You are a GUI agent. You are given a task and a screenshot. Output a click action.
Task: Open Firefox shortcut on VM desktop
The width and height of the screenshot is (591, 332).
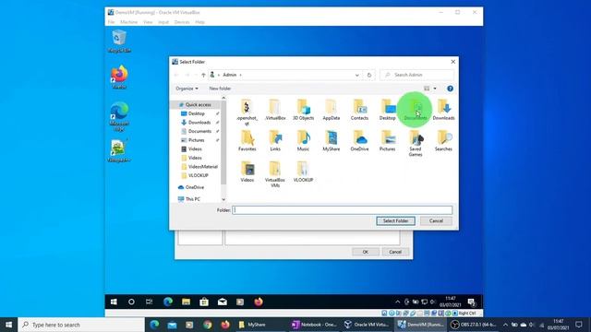click(x=119, y=77)
